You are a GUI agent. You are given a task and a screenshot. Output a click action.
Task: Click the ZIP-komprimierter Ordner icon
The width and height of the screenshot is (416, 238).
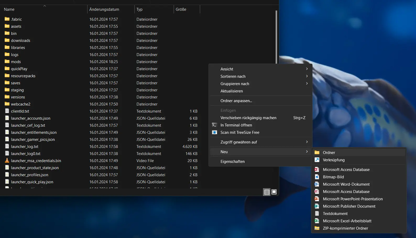point(317,228)
